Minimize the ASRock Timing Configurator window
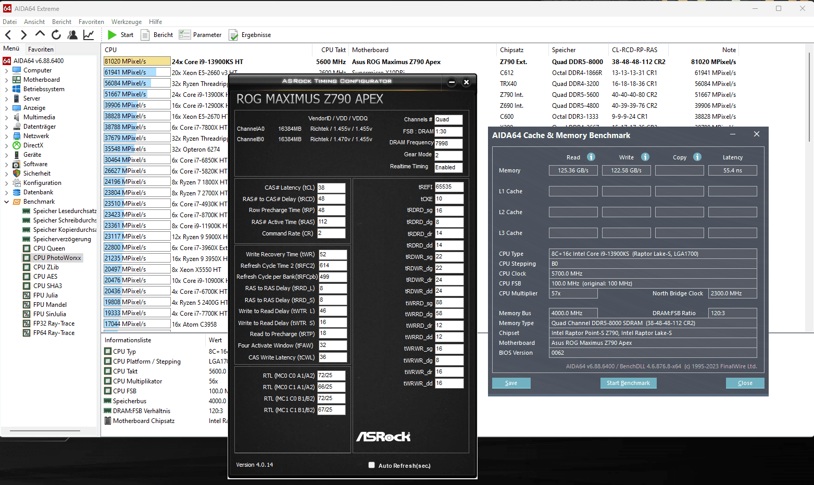 [x=452, y=82]
